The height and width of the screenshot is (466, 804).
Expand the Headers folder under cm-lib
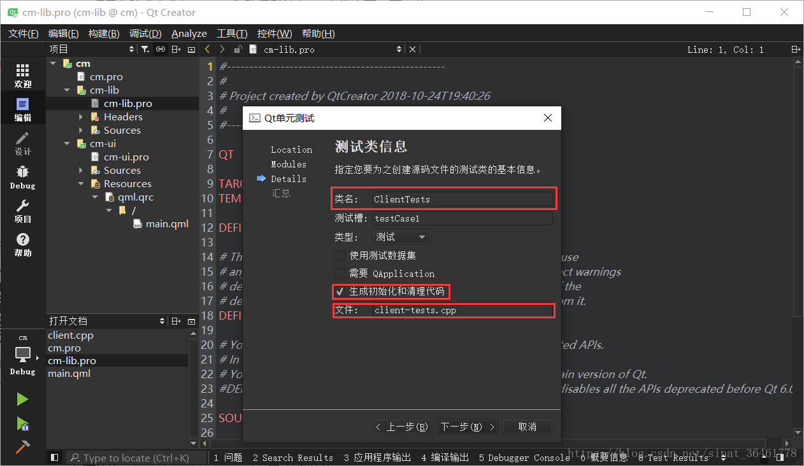point(81,117)
